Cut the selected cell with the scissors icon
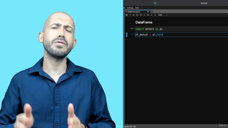 [134, 15]
